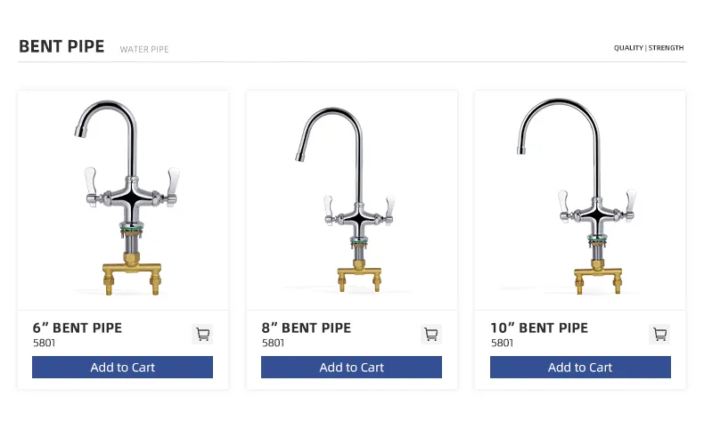Click model number 5801 under 10" Bent Pipe
Image resolution: width=704 pixels, height=421 pixels.
pyautogui.click(x=503, y=343)
